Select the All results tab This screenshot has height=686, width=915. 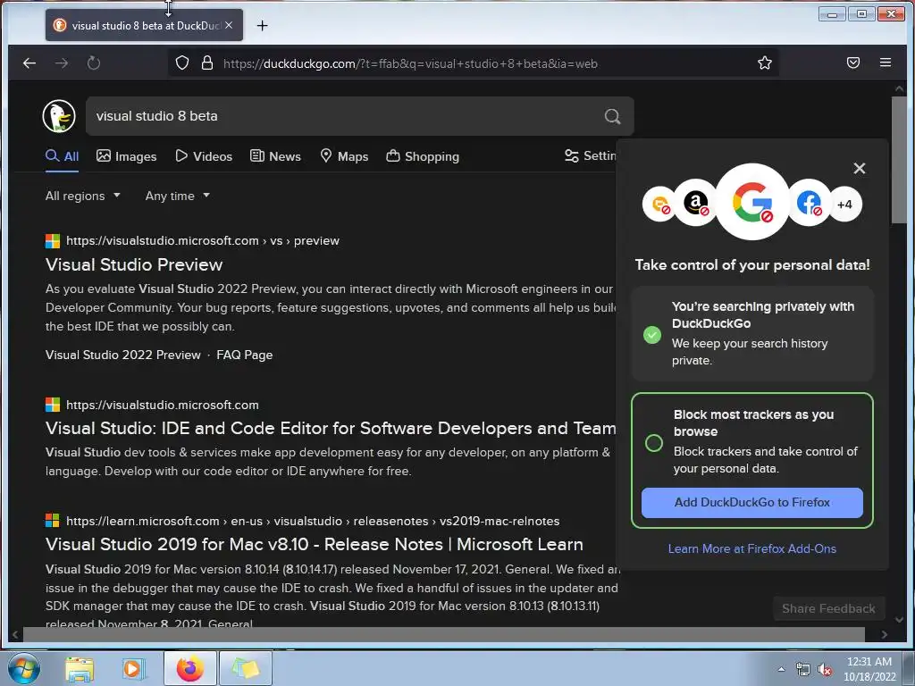point(62,156)
